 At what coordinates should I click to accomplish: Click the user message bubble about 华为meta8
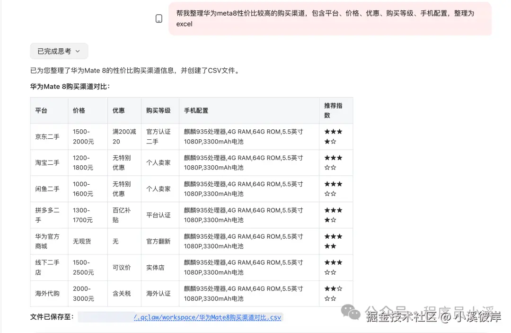(330, 18)
